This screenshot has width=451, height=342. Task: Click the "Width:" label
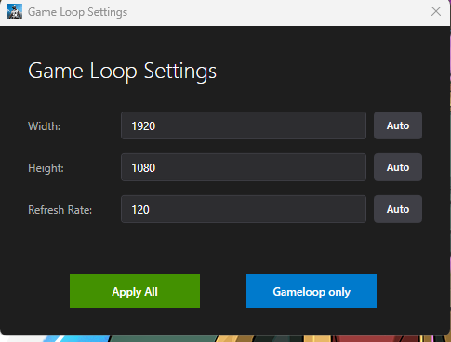(x=44, y=126)
